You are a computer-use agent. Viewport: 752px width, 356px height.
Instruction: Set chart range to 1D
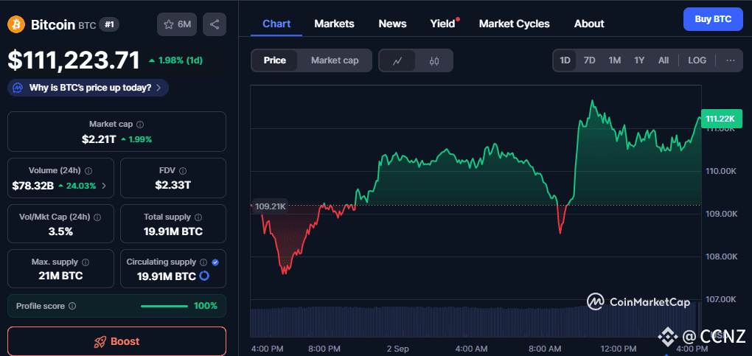point(565,60)
